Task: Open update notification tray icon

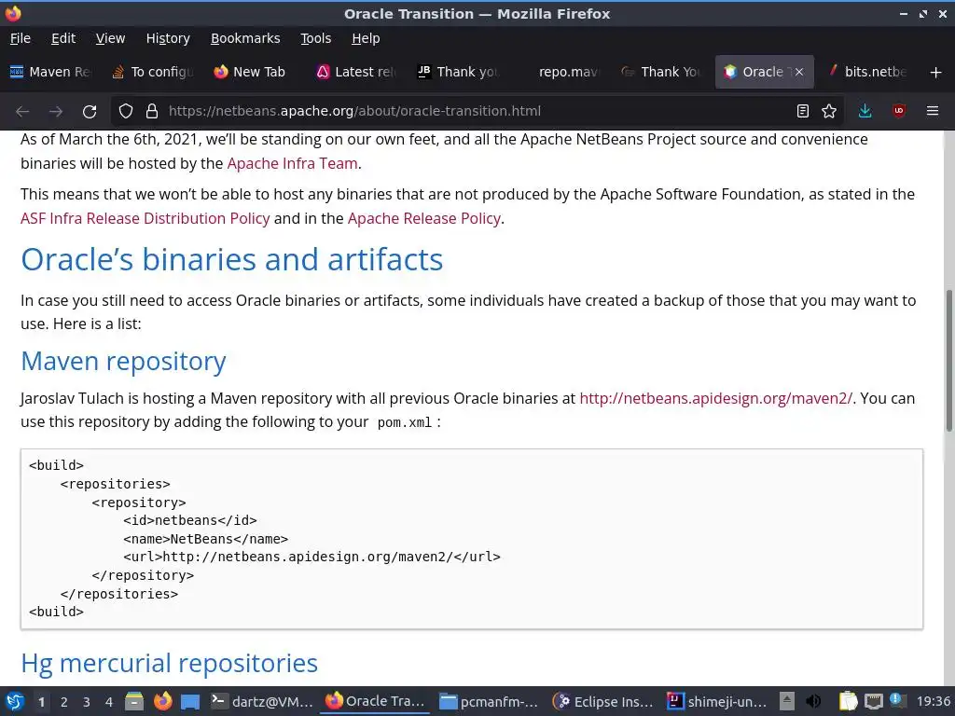Action: 898,700
